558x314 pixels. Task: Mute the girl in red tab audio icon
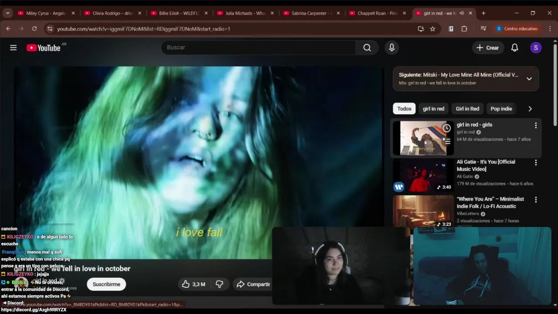(462, 13)
